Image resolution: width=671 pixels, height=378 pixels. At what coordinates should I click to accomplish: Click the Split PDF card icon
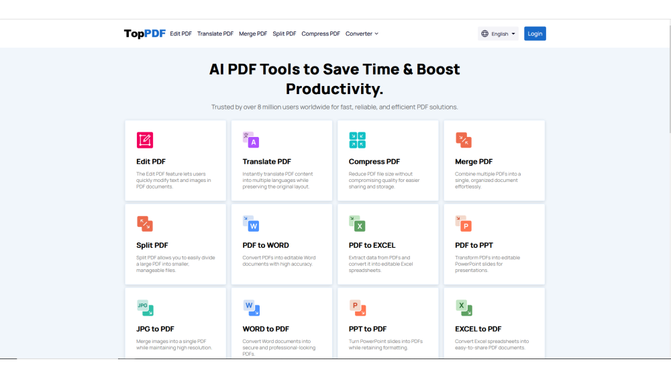[x=144, y=224]
